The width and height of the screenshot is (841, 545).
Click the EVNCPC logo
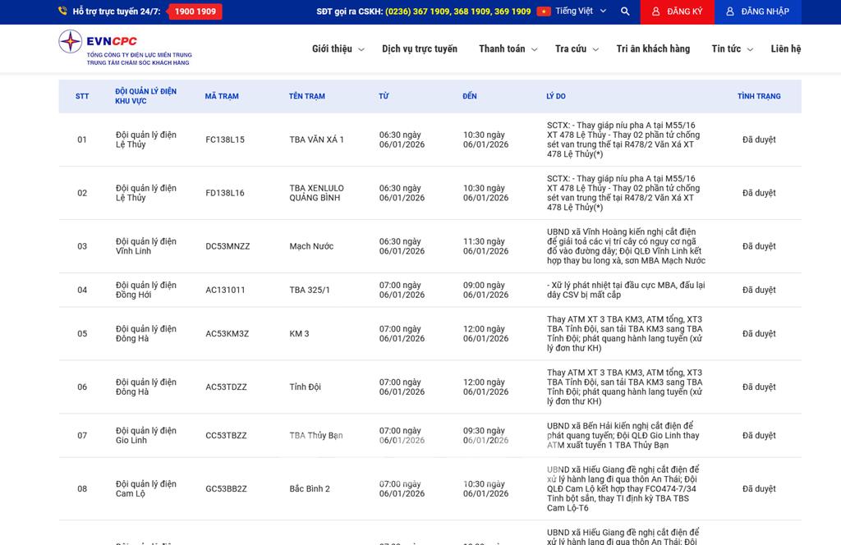[124, 48]
